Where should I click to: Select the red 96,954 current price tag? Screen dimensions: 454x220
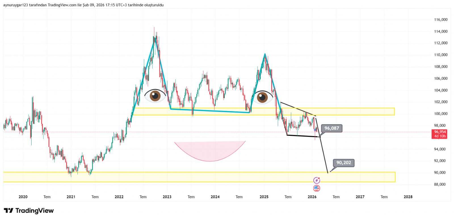(x=440, y=134)
